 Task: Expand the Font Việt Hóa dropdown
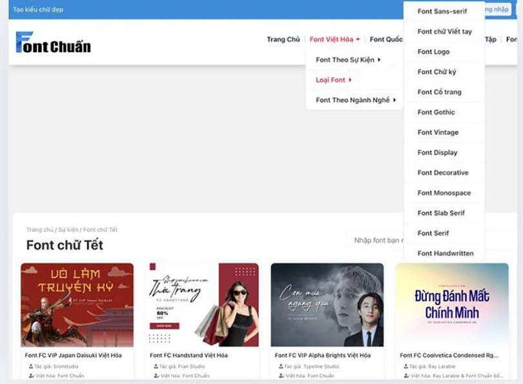tap(334, 39)
